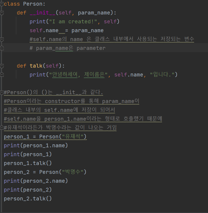Collapse the talk method fold marker

[x=2, y=66]
